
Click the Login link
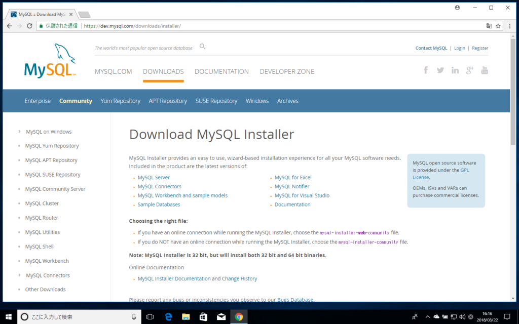pyautogui.click(x=459, y=48)
